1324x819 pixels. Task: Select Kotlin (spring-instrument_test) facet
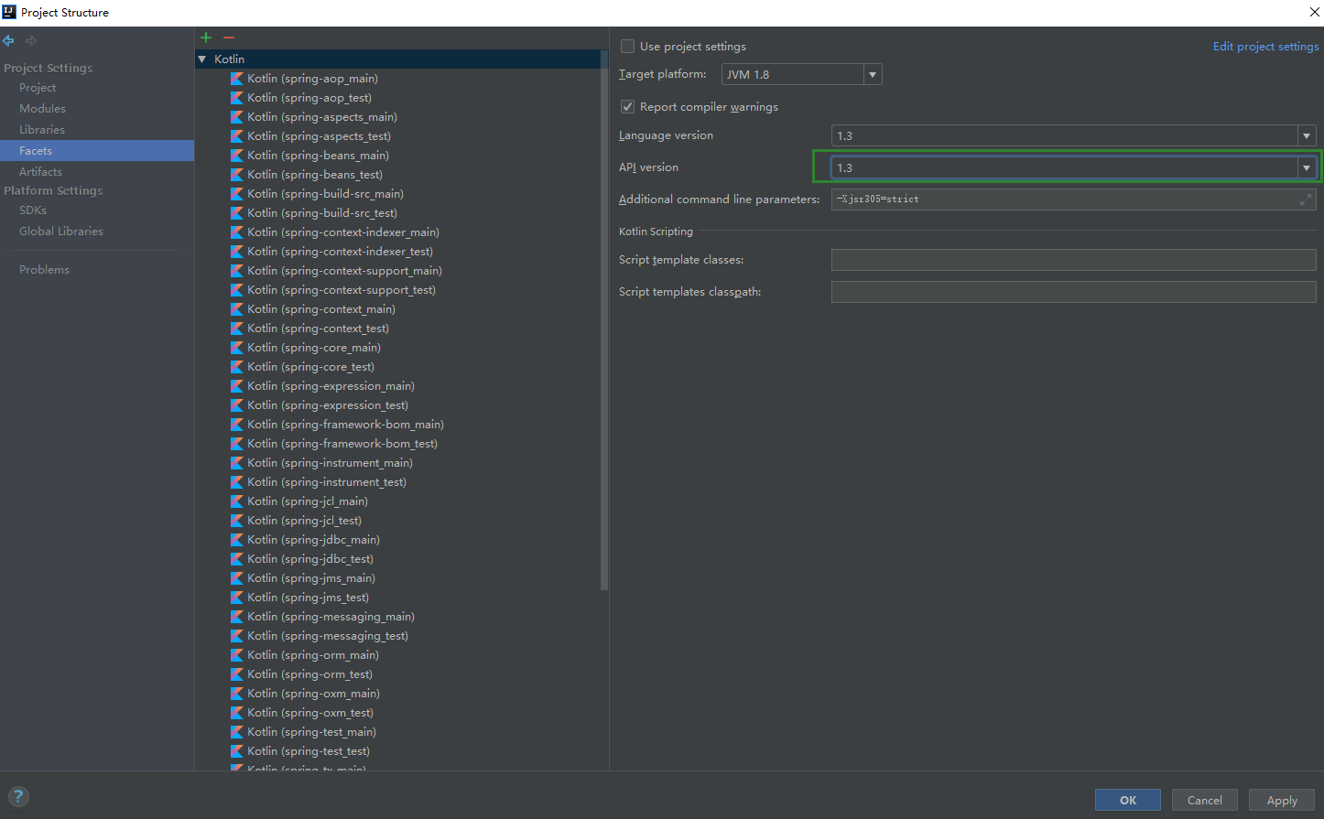coord(327,482)
